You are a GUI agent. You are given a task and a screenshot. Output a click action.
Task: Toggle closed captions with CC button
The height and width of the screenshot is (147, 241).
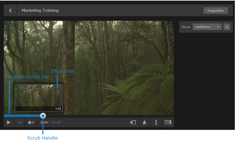pyautogui.click(x=20, y=122)
